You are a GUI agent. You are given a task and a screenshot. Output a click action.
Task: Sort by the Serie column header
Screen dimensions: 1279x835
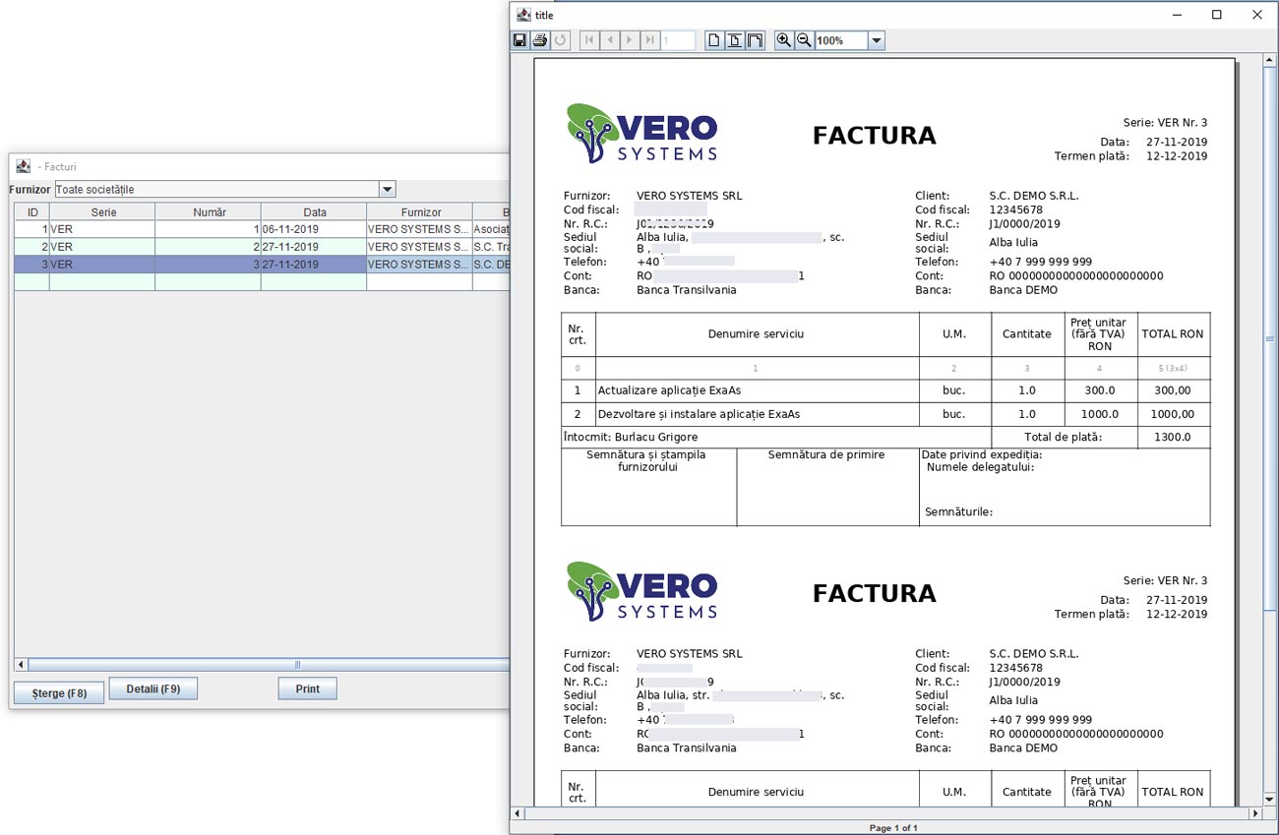[x=103, y=211]
